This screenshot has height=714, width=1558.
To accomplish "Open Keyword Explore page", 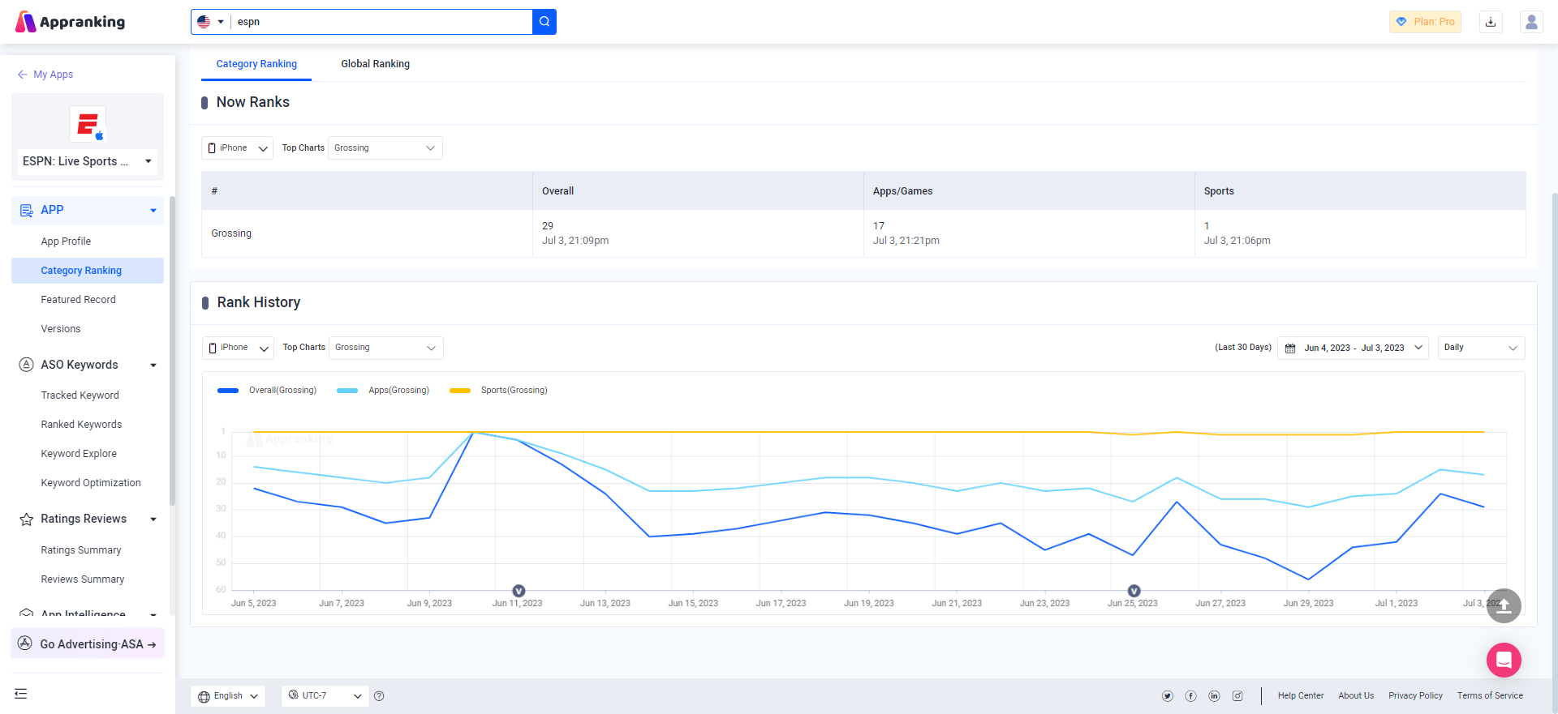I will pyautogui.click(x=79, y=454).
